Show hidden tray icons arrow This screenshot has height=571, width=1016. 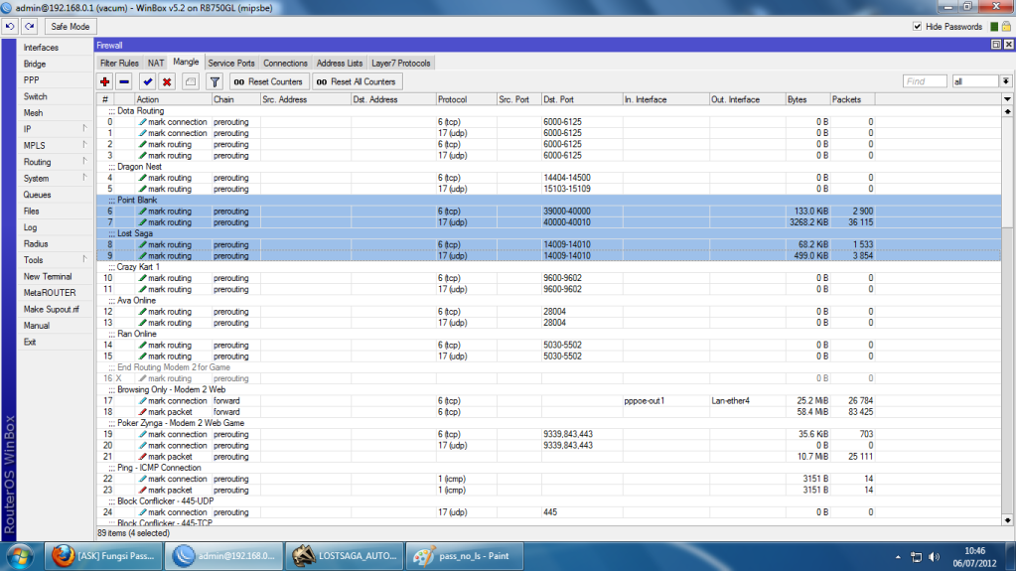[x=898, y=557]
